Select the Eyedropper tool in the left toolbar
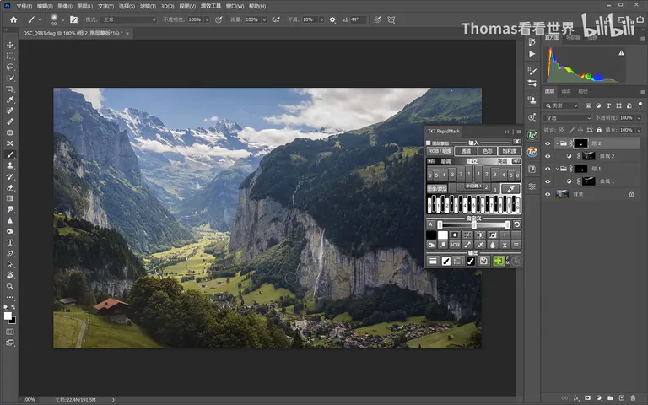648x405 pixels. click(10, 100)
